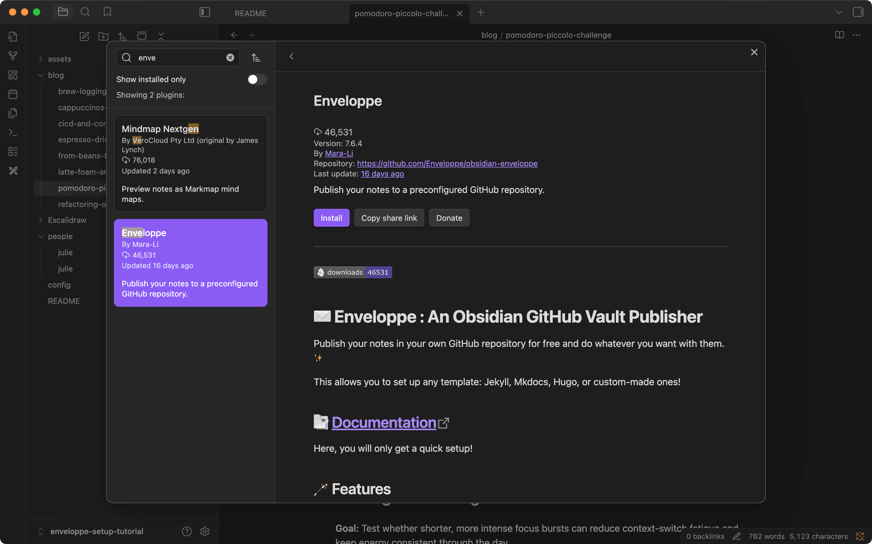Click the 762 words status count
The width and height of the screenshot is (872, 544).
coord(766,537)
